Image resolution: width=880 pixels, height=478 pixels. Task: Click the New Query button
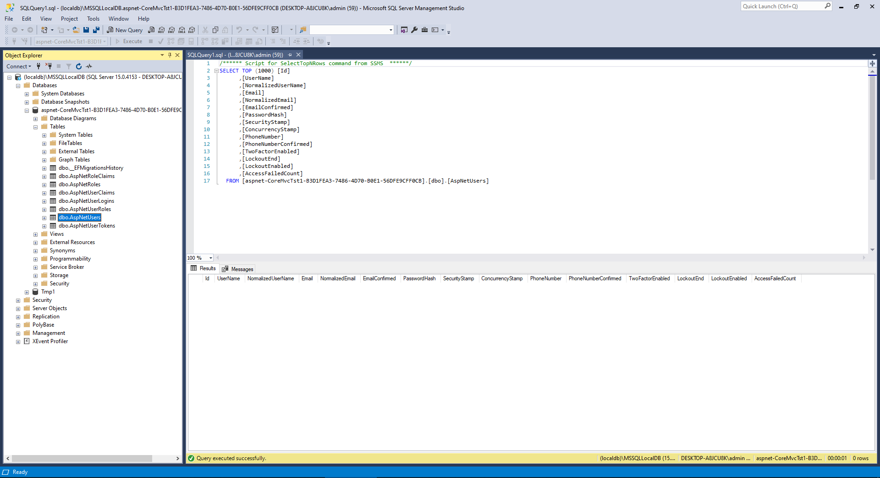click(125, 30)
